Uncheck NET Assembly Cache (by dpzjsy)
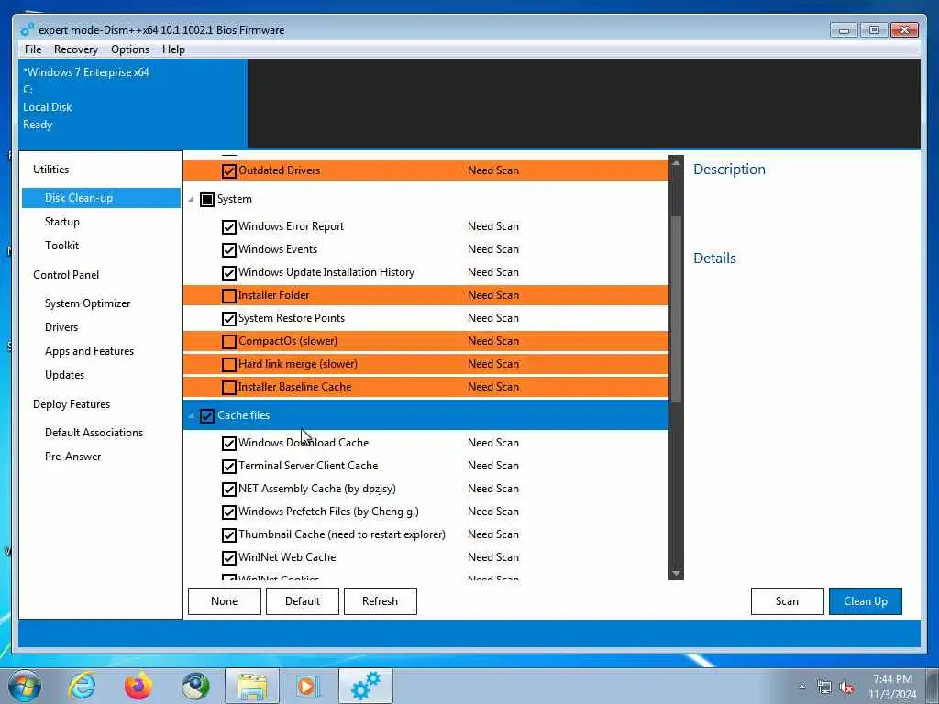The height and width of the screenshot is (704, 939). click(x=228, y=489)
